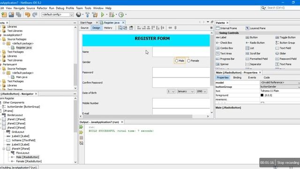The height and width of the screenshot is (169, 300).
Task: Select Main.java in Projects tree
Action: pyautogui.click(x=22, y=77)
